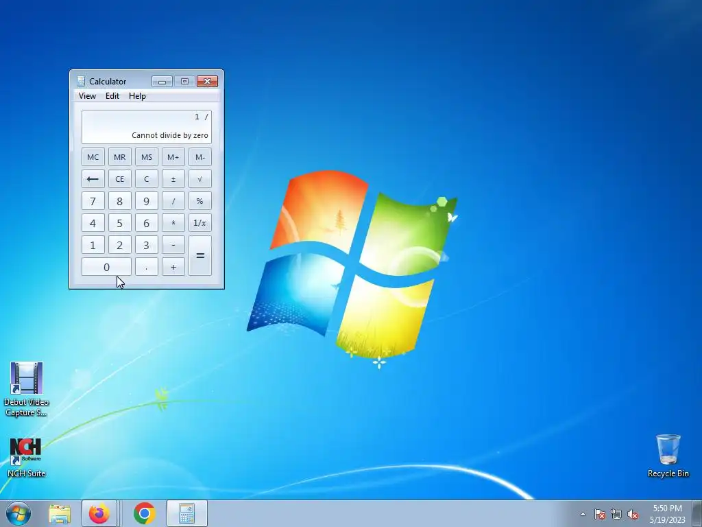Image resolution: width=702 pixels, height=527 pixels.
Task: Click the digit 8 key
Action: pos(119,201)
